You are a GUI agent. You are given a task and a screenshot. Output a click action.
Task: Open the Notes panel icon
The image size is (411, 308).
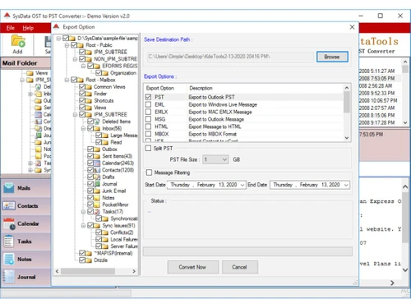pos(9,259)
